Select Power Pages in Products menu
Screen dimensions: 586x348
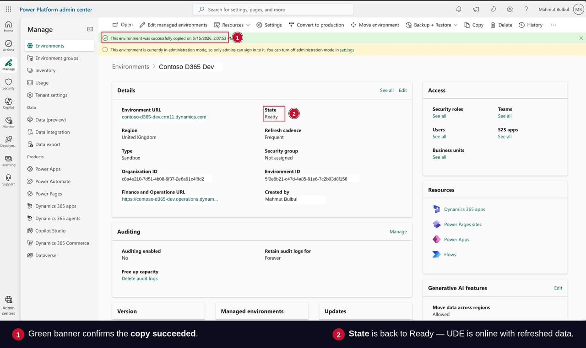pyautogui.click(x=60, y=194)
